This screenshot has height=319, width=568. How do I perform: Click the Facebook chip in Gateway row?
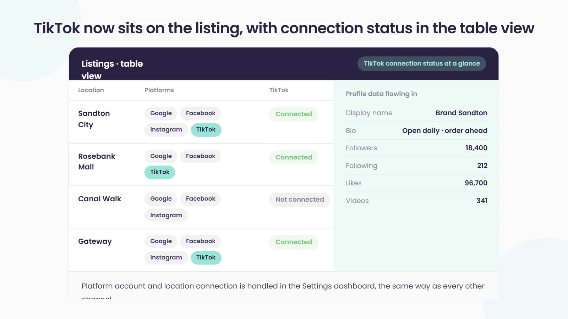[201, 241]
